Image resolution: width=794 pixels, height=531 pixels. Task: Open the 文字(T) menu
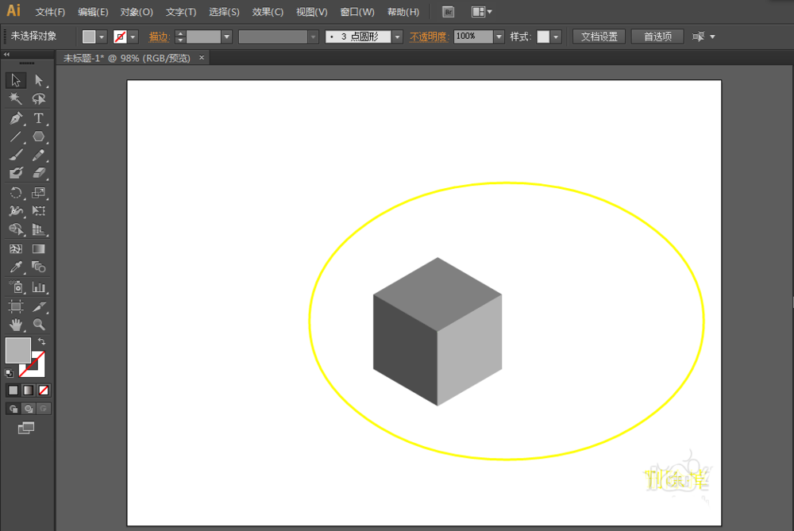pyautogui.click(x=181, y=12)
